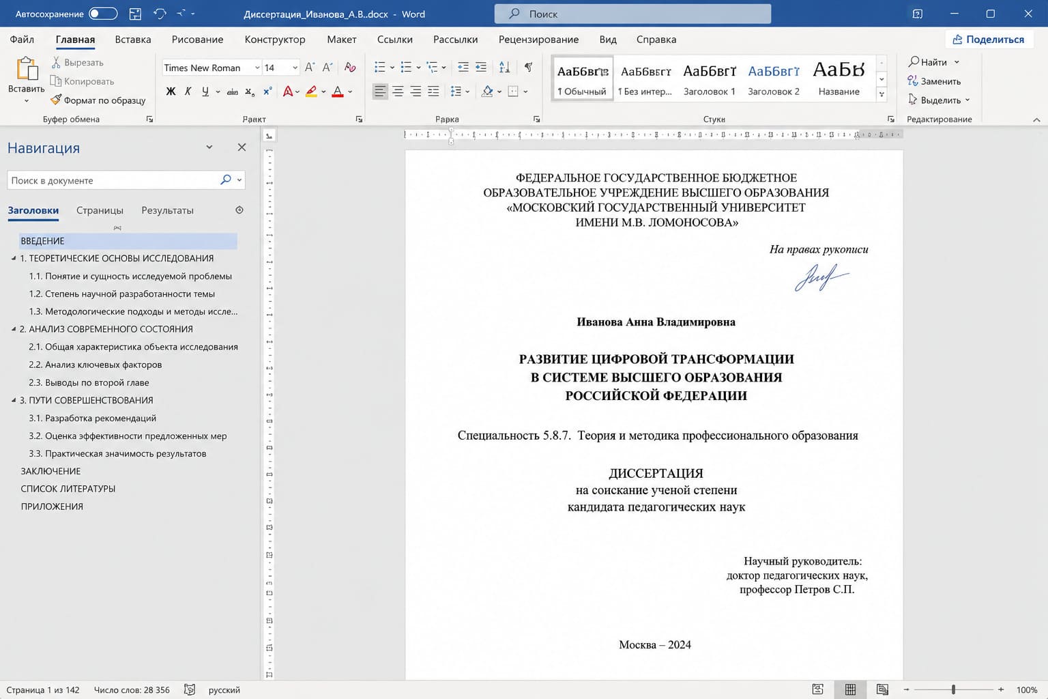Click the Поделиться button
Image resolution: width=1048 pixels, height=699 pixels.
988,40
